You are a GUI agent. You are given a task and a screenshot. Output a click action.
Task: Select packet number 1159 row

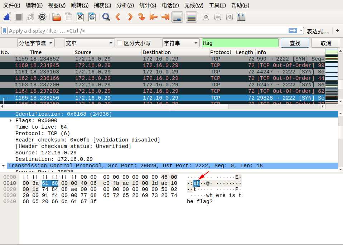163,59
